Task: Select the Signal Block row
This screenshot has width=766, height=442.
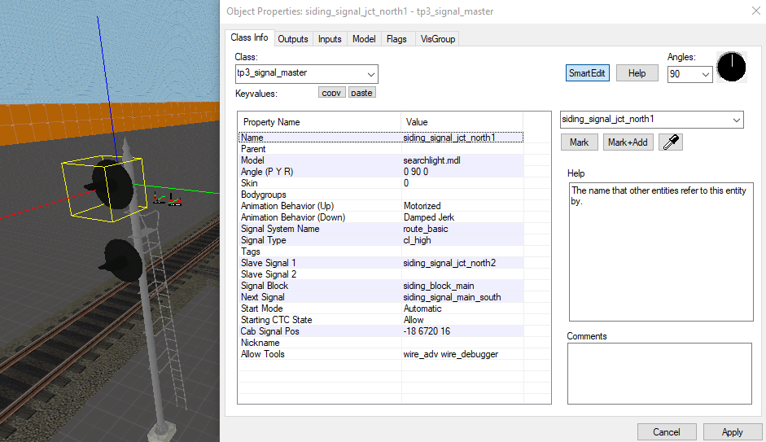Action: 381,286
